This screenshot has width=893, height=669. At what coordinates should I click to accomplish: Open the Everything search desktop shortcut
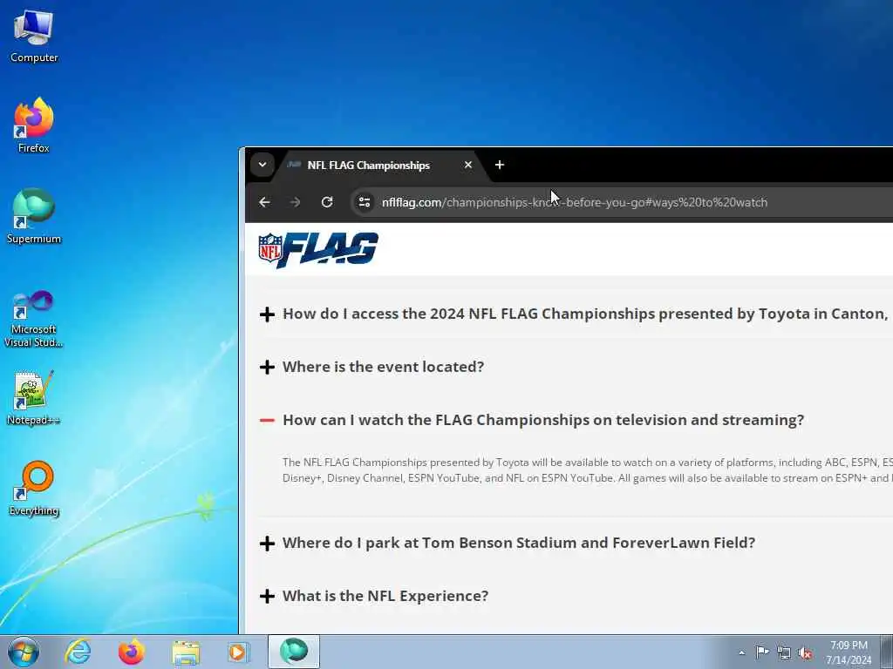coord(34,488)
